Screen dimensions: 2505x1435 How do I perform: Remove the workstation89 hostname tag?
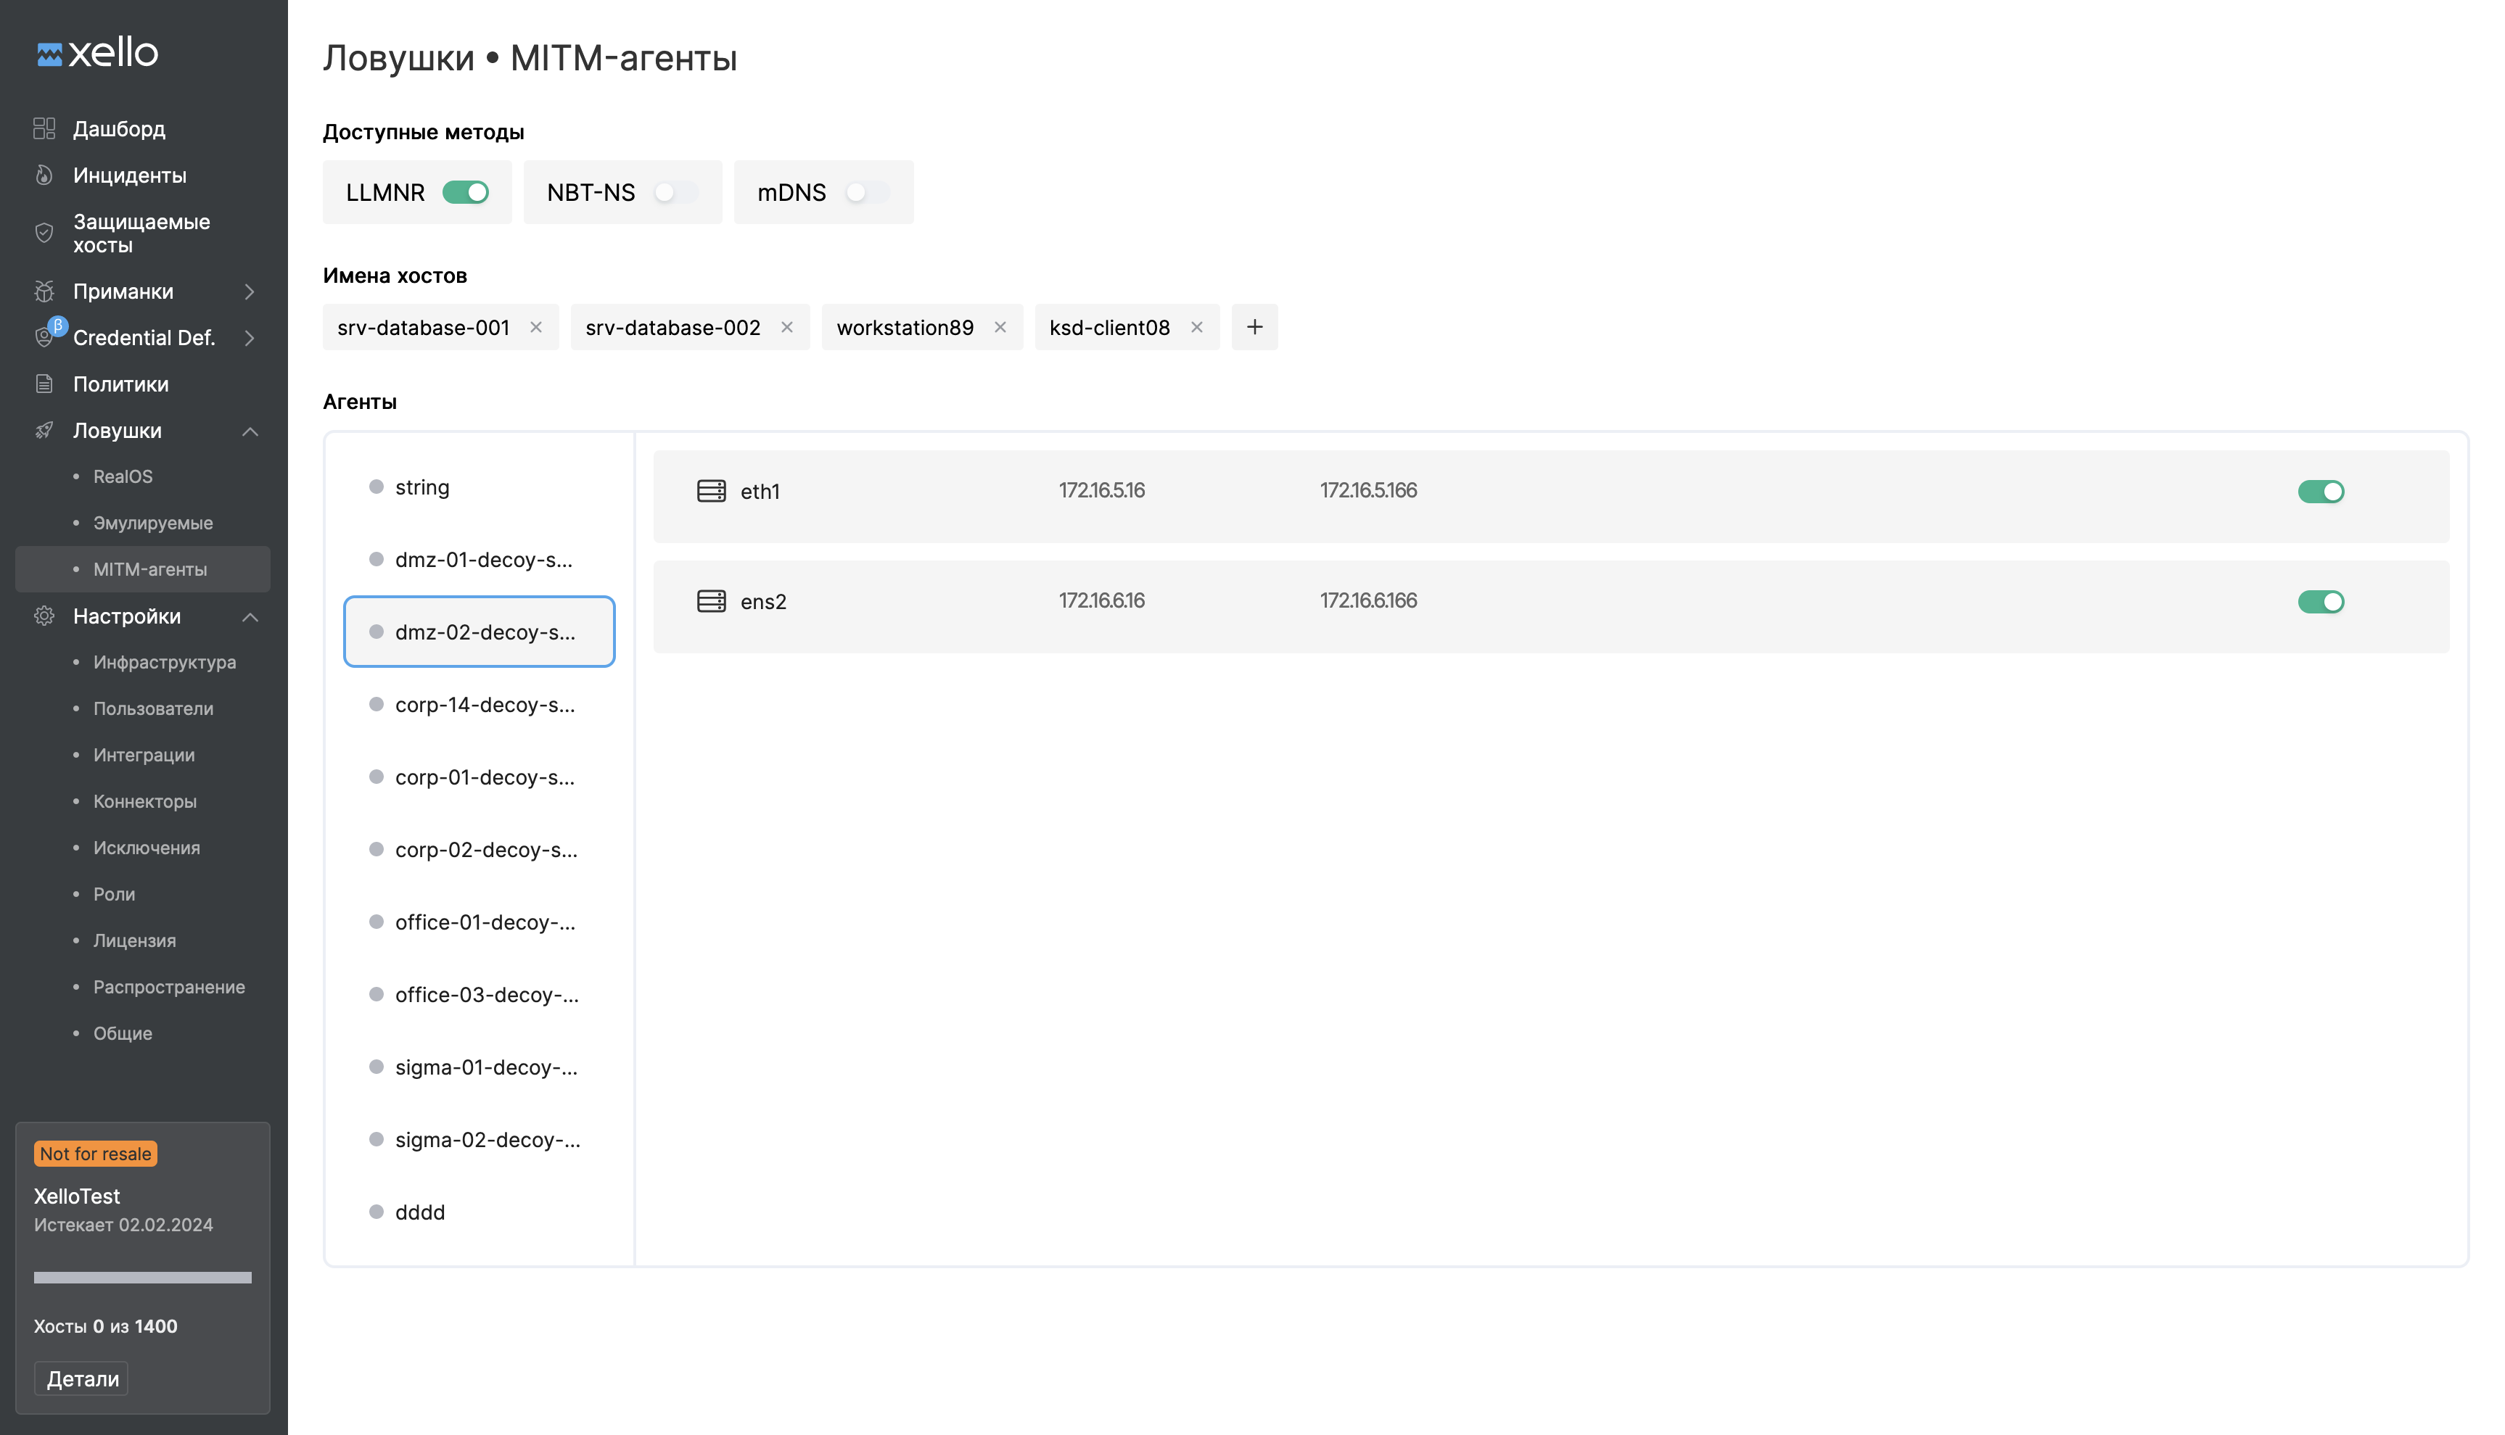click(x=1000, y=327)
